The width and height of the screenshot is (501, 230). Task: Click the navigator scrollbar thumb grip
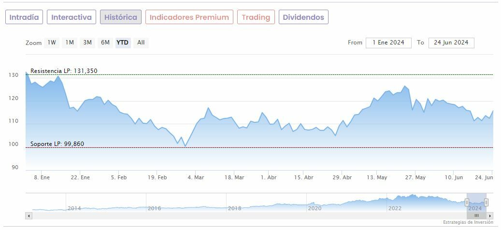point(476,216)
